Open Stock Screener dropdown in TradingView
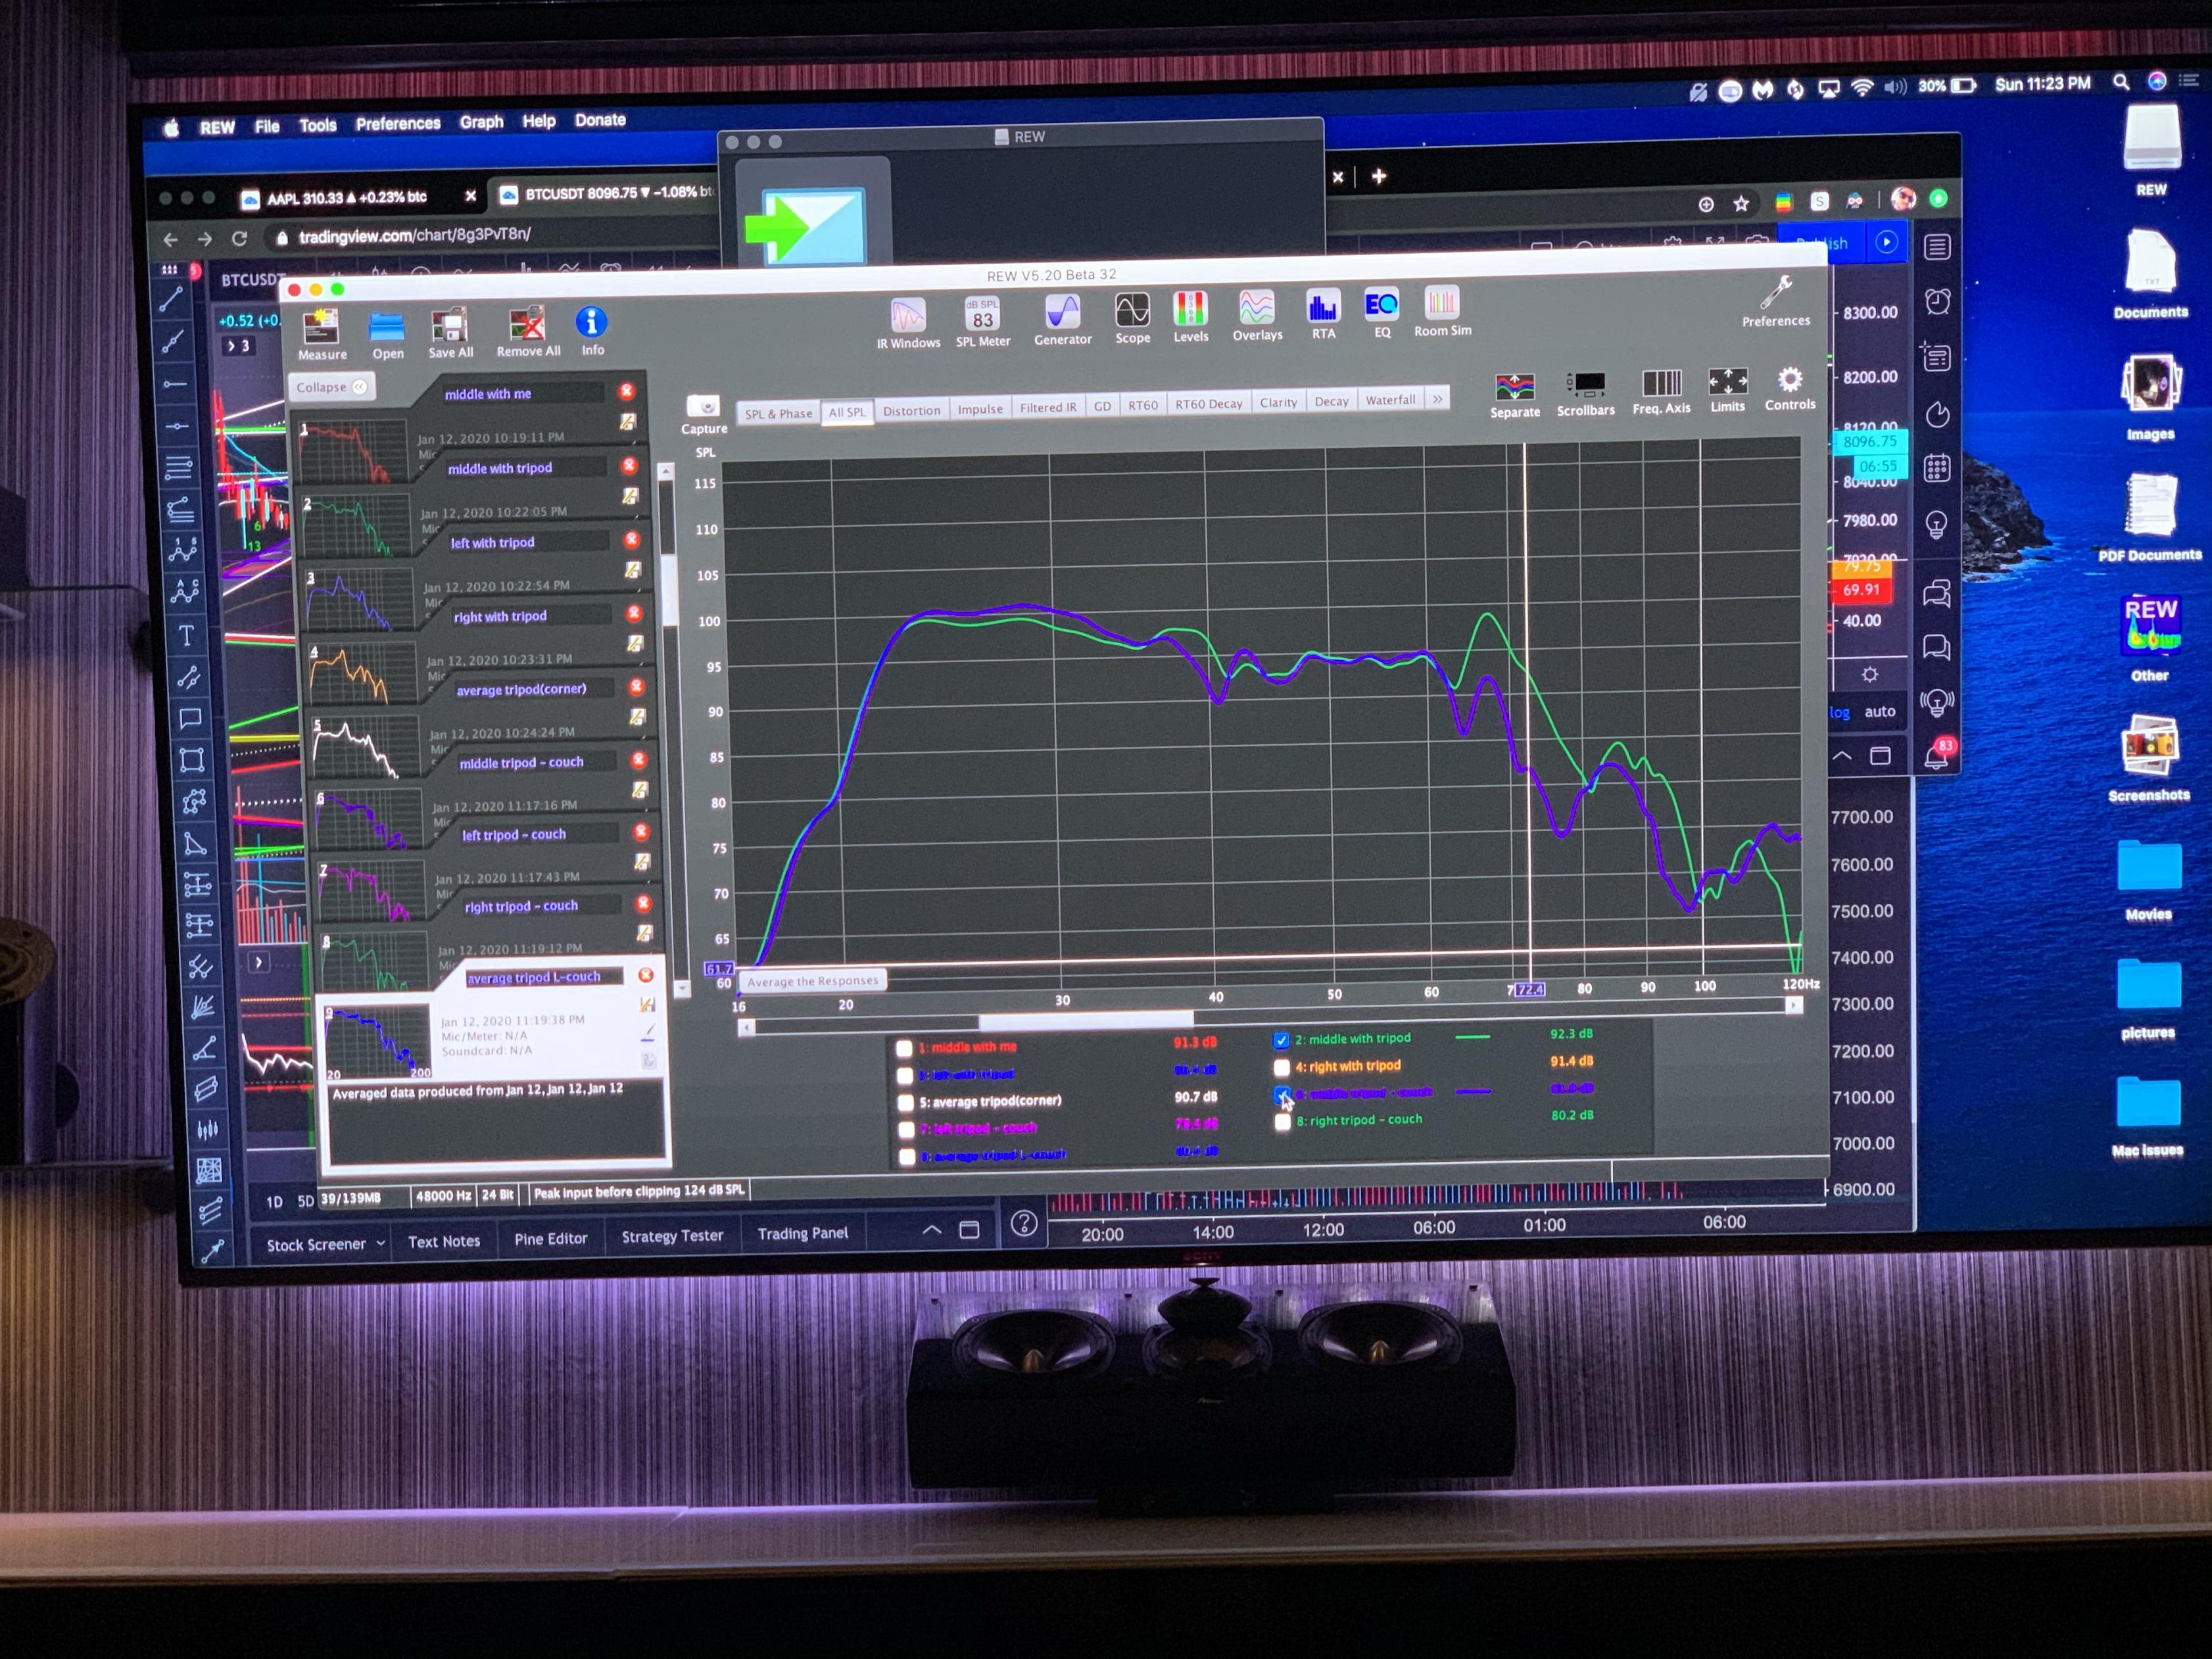Image resolution: width=2212 pixels, height=1659 pixels. click(x=326, y=1244)
